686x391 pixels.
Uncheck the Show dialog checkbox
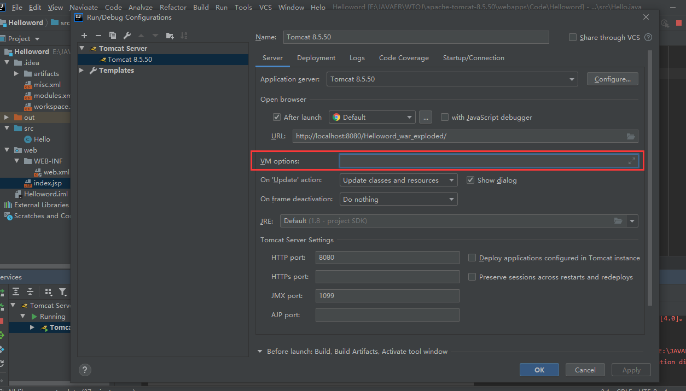coord(470,180)
